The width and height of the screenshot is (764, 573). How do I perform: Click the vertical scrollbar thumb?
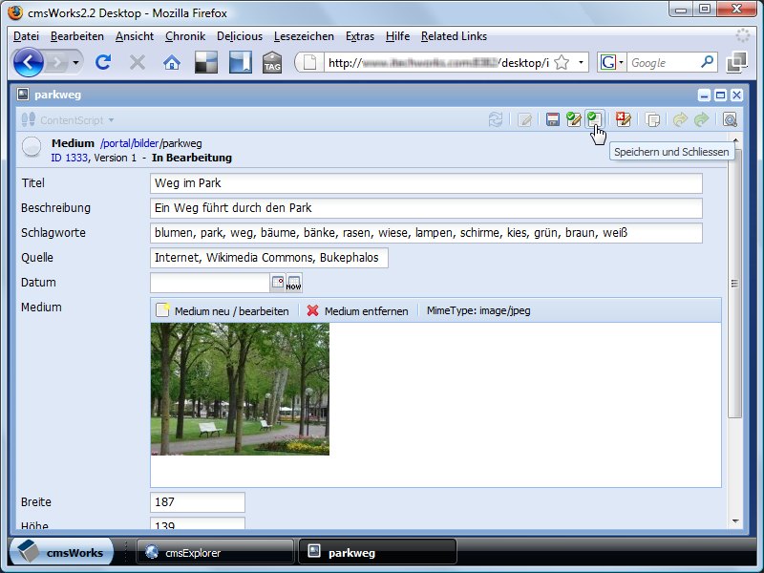735,283
